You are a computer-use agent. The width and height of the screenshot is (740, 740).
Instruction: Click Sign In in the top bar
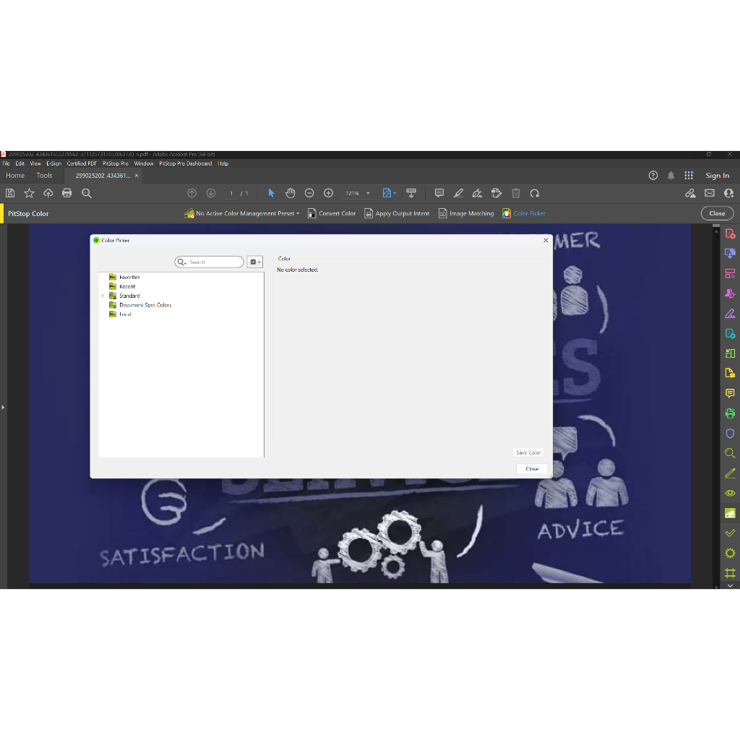click(x=717, y=176)
